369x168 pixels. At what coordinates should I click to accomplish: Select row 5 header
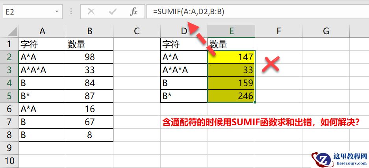(x=9, y=96)
